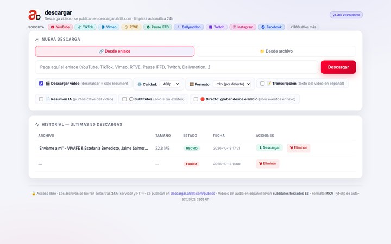The image size is (391, 244).
Task: Click the yt-dlp version badge
Action: click(346, 15)
